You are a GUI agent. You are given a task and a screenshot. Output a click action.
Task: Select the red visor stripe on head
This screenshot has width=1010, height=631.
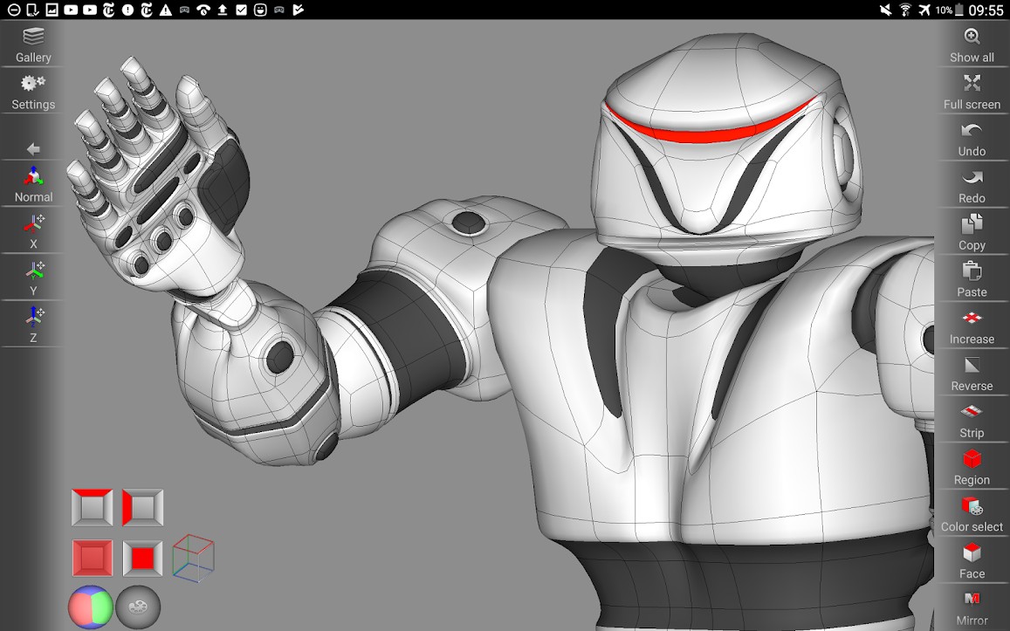[709, 129]
